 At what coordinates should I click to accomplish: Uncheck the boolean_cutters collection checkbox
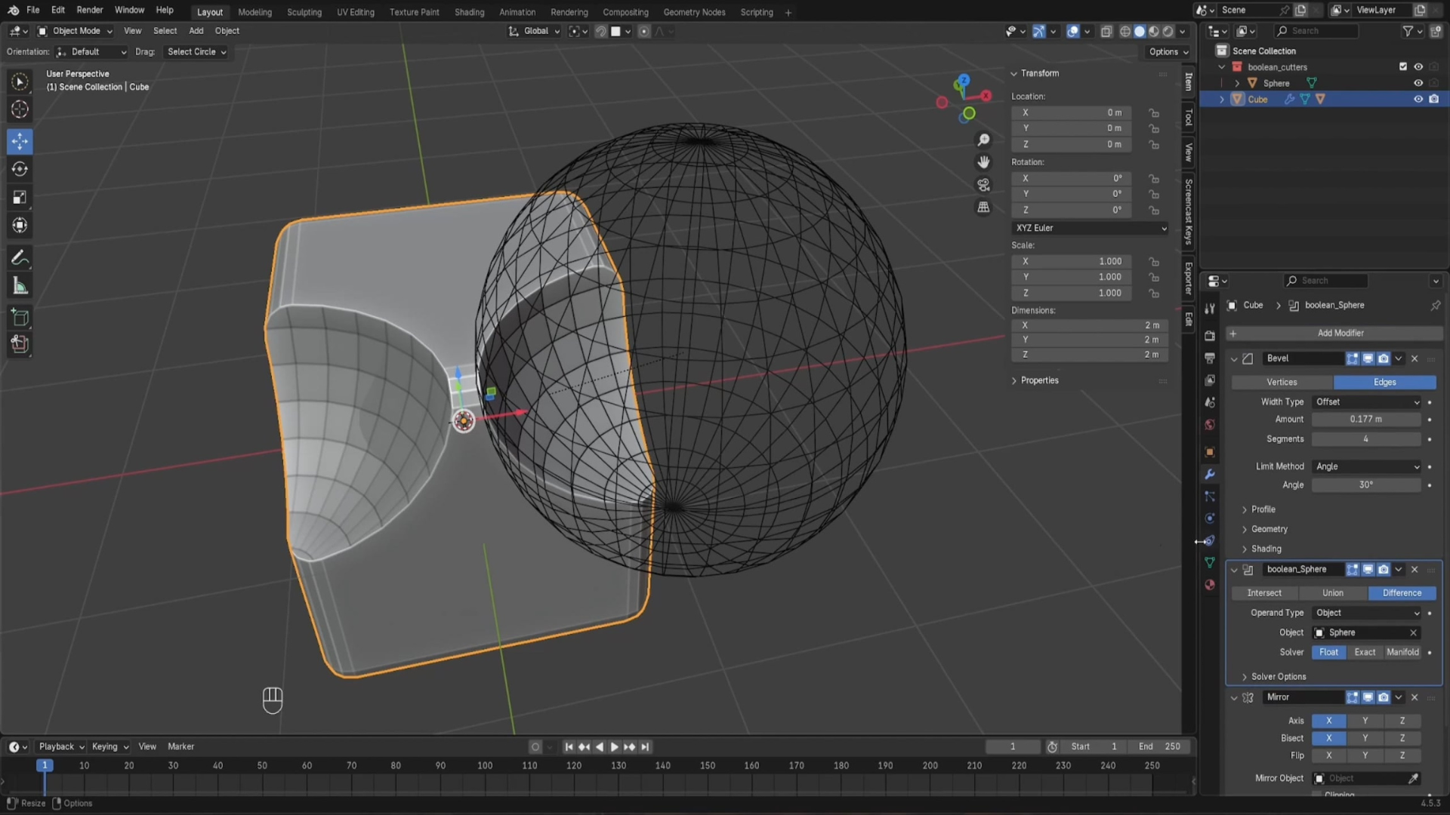pyautogui.click(x=1402, y=66)
